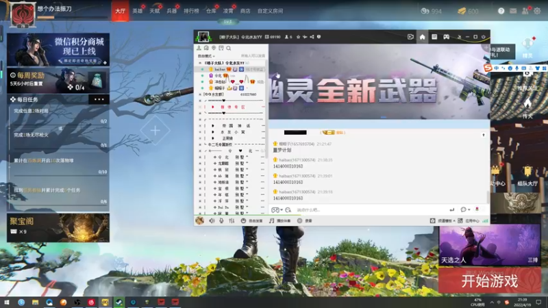
Task: Open the YY contacts person icon
Action: click(x=199, y=48)
